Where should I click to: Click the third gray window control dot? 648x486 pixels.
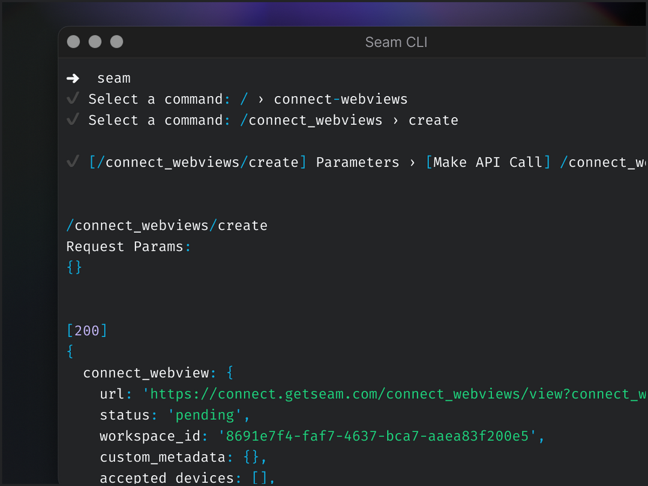pyautogui.click(x=116, y=42)
